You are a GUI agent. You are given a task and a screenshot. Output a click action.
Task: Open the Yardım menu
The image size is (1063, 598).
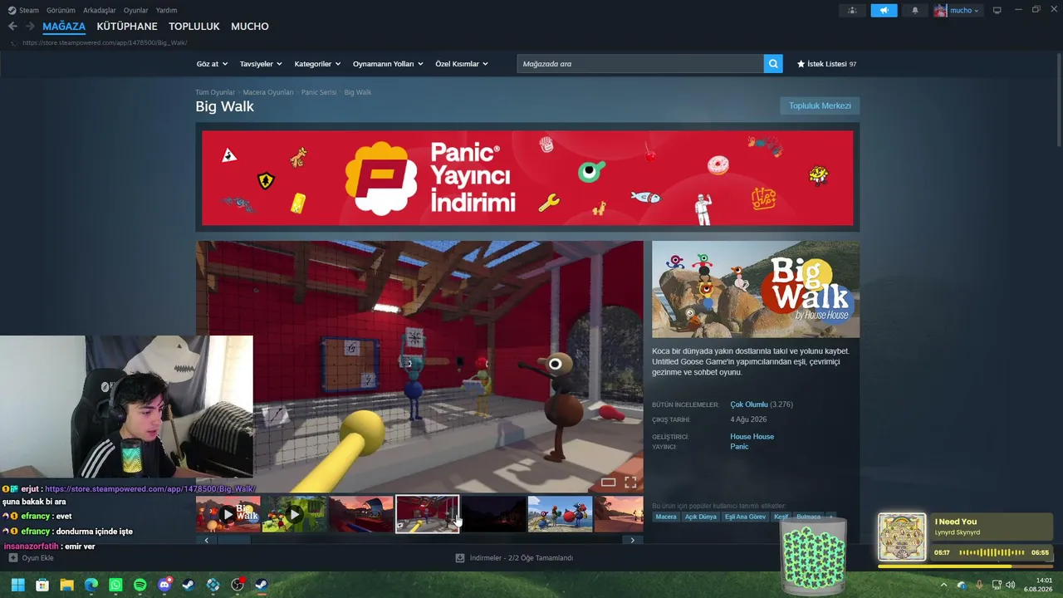click(x=166, y=10)
